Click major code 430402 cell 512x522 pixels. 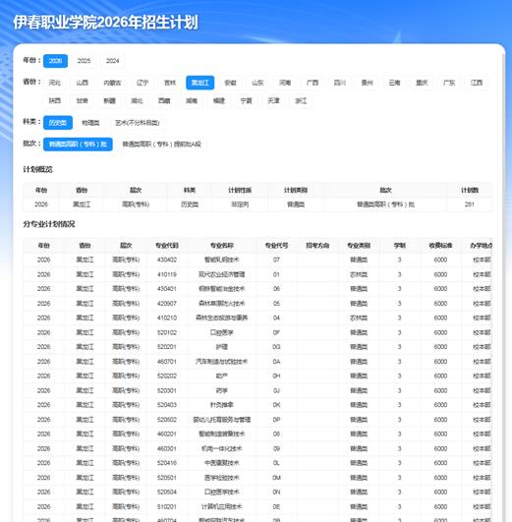167,260
